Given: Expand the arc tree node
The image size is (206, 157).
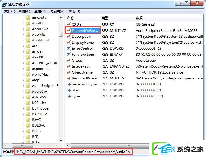Looking at the screenshot, I should [23, 46].
